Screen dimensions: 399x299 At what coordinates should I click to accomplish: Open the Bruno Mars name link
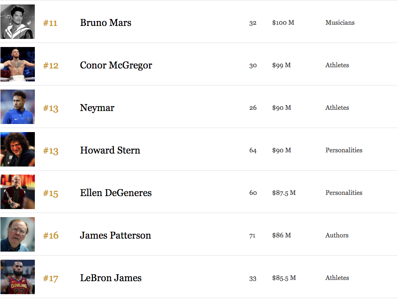(106, 23)
